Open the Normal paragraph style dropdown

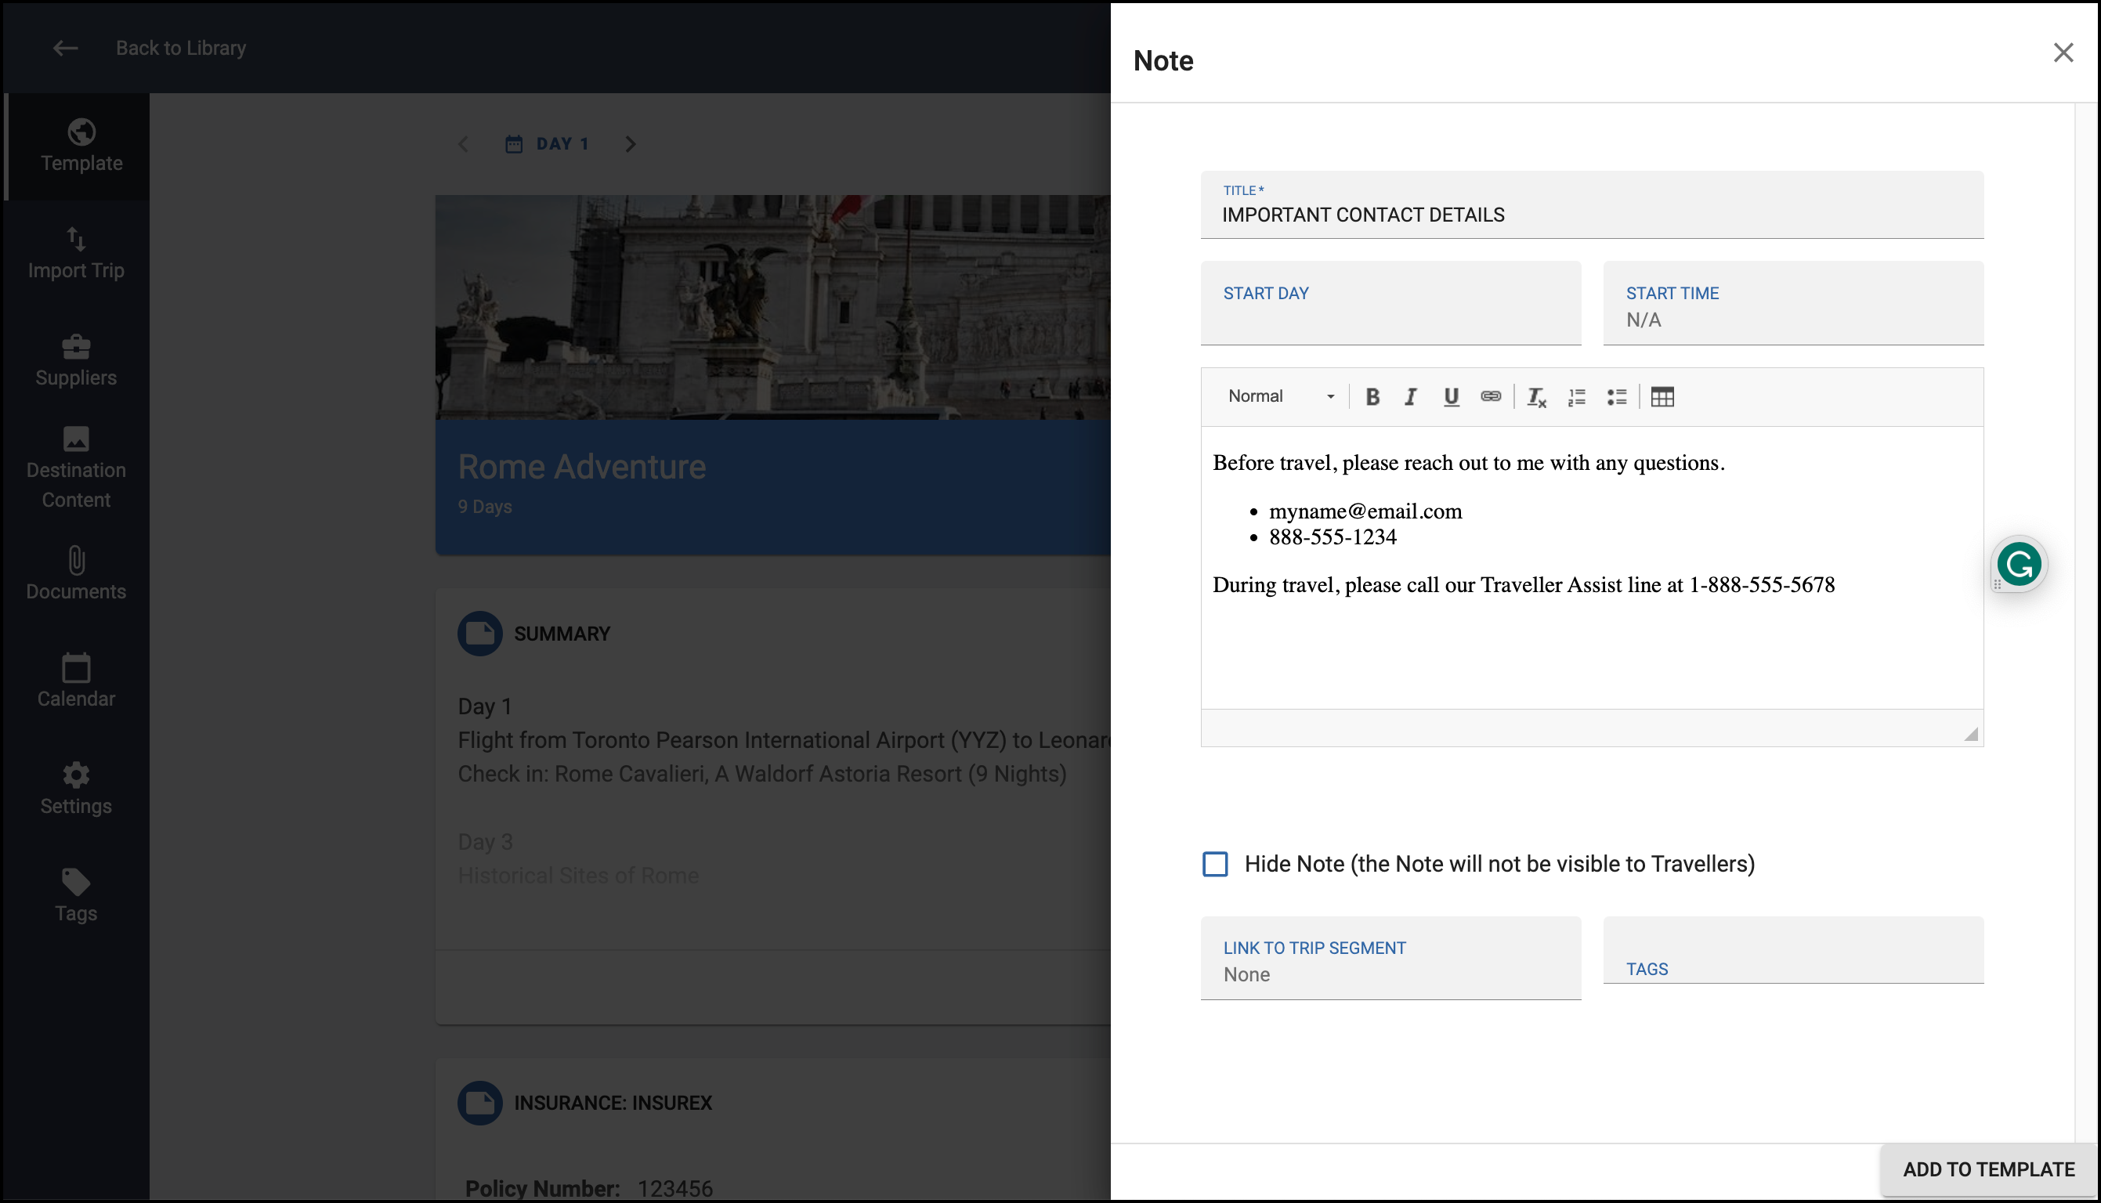pos(1280,396)
